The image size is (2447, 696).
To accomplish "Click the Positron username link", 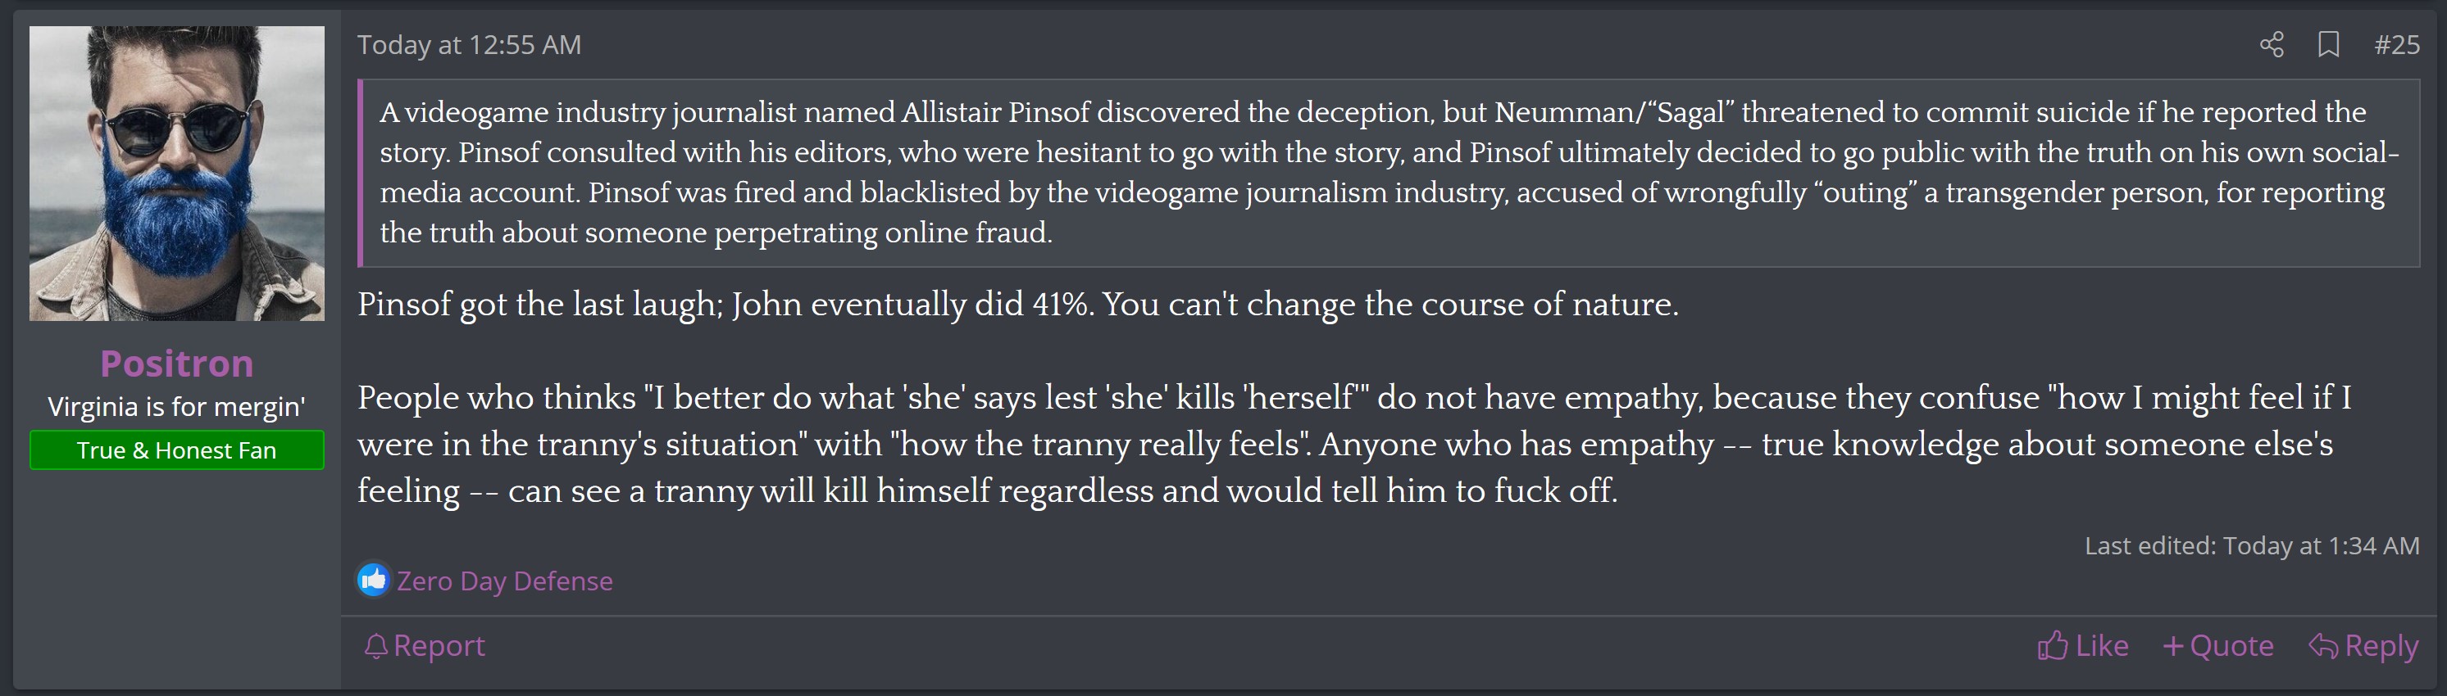I will pos(177,364).
